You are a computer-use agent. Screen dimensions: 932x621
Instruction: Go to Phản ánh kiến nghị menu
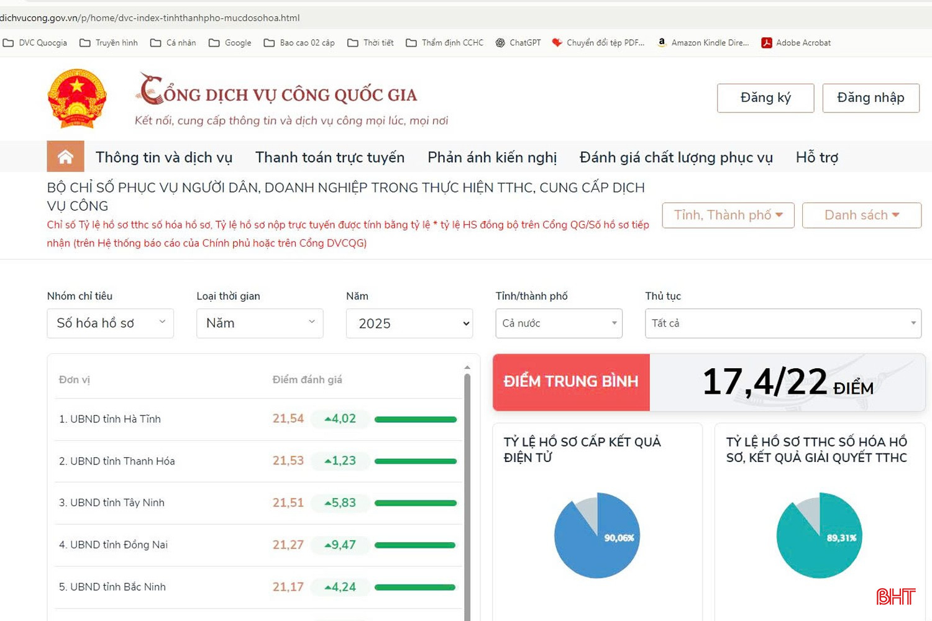pyautogui.click(x=492, y=158)
